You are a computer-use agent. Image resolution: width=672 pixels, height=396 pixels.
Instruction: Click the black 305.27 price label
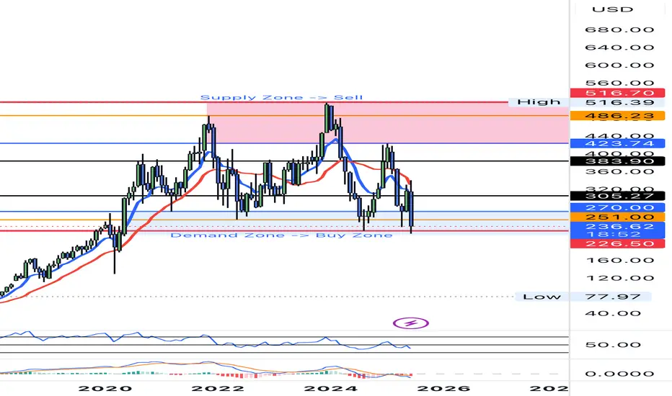click(618, 196)
